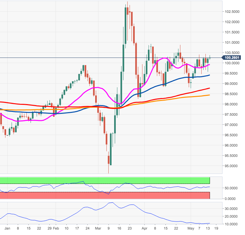The height and width of the screenshot is (235, 245).
Task: Click the red moving average line end
Action: (x=209, y=88)
